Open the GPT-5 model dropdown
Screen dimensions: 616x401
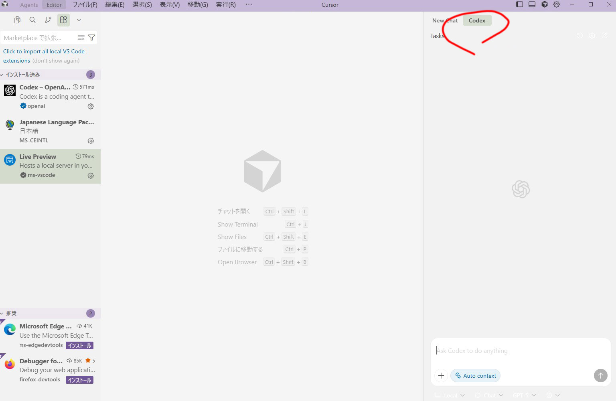coord(524,395)
